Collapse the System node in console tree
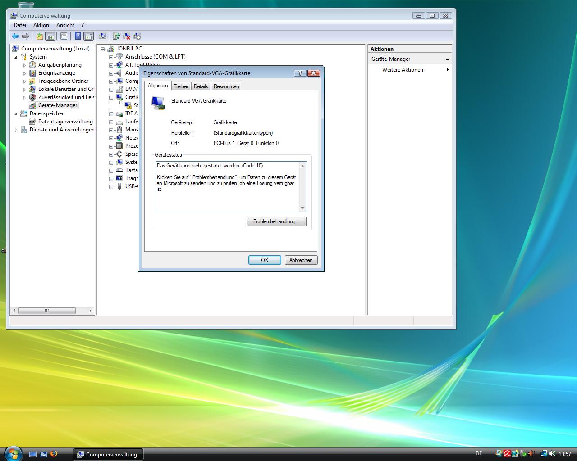This screenshot has height=461, width=577. (16, 57)
